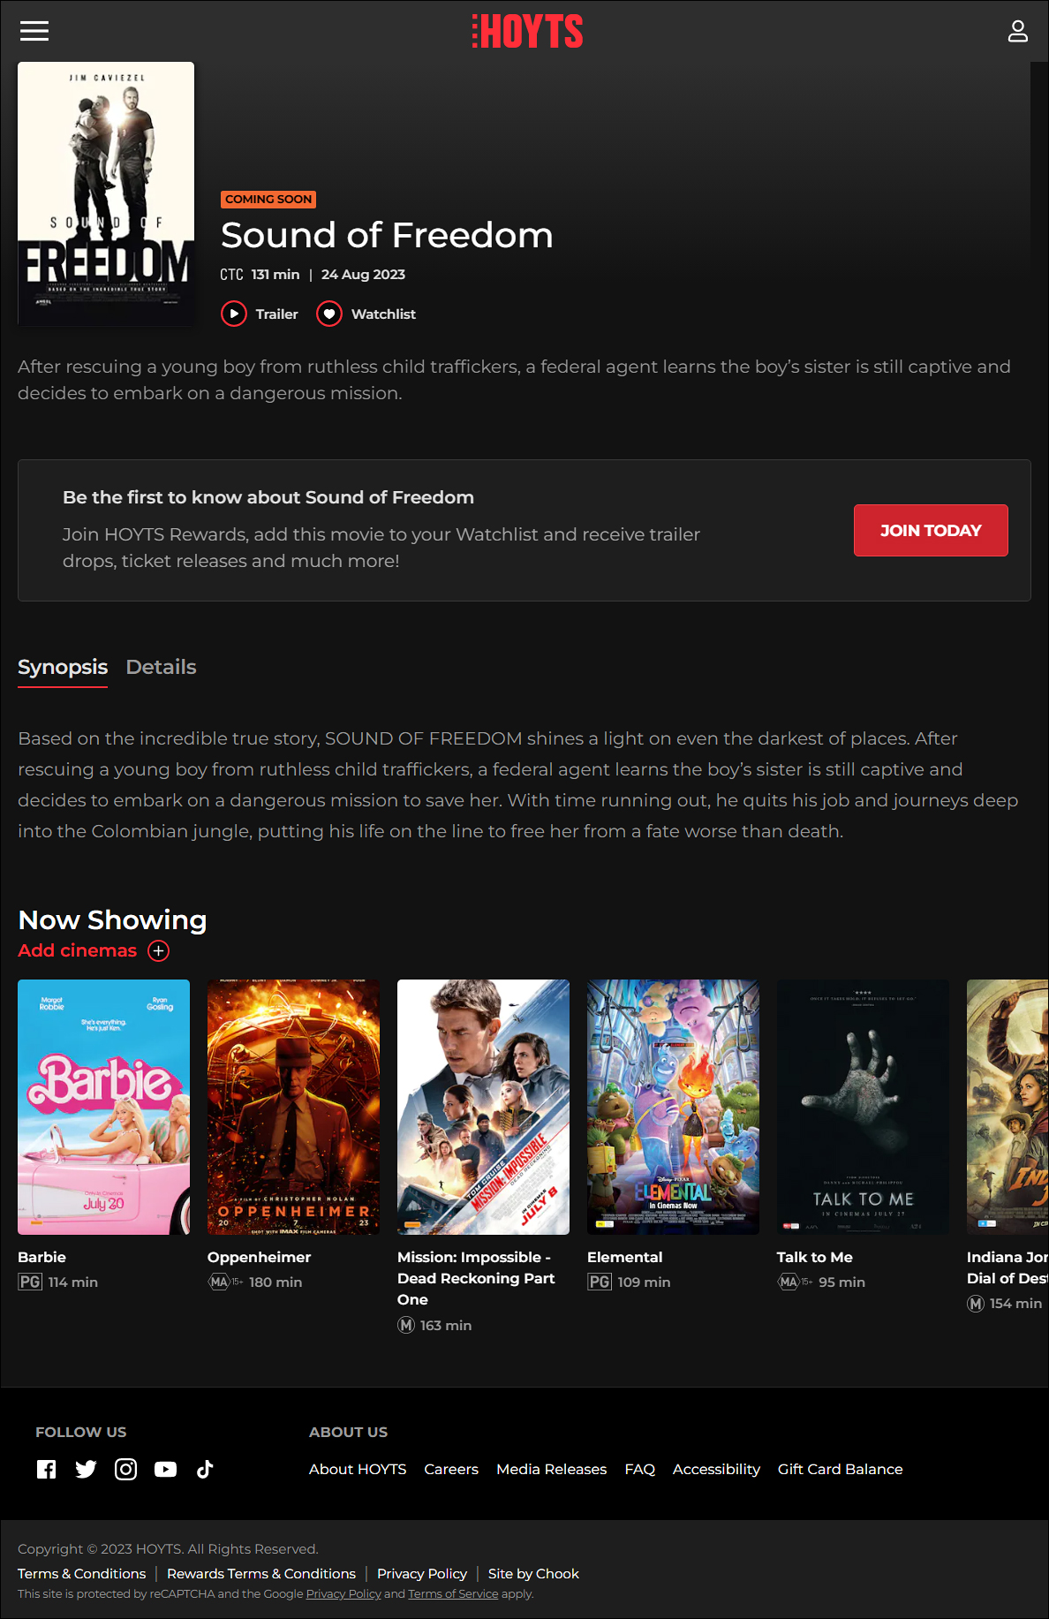Image resolution: width=1049 pixels, height=1619 pixels.
Task: Visit the HOYTS YouTube icon
Action: coord(165,1469)
